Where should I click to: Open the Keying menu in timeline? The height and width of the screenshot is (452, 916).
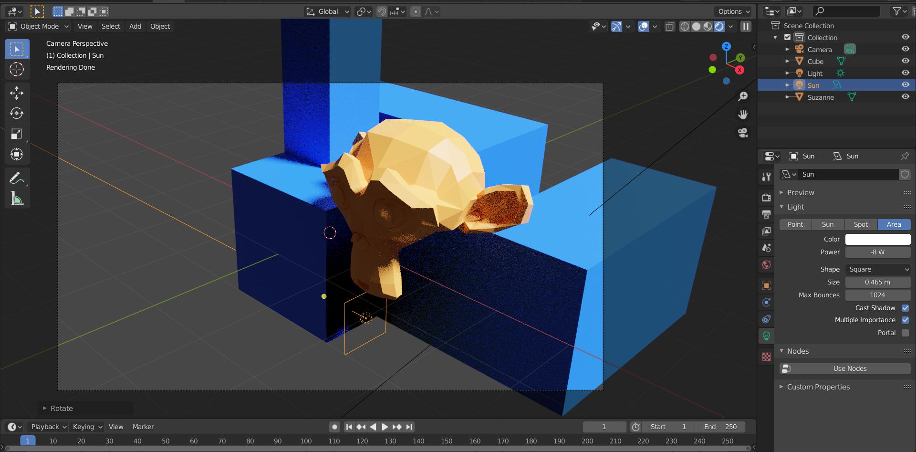point(87,427)
